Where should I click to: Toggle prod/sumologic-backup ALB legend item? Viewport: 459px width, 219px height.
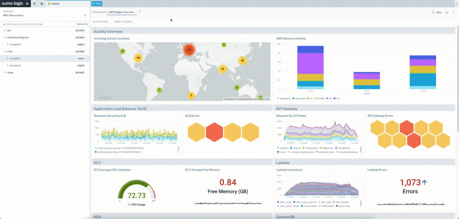(x=119, y=148)
